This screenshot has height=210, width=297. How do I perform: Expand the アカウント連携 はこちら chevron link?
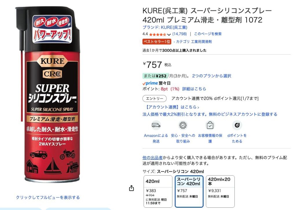click(172, 107)
